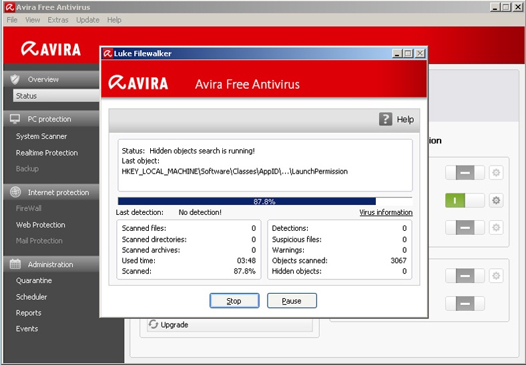Select Mail Protection in sidebar

39,240
